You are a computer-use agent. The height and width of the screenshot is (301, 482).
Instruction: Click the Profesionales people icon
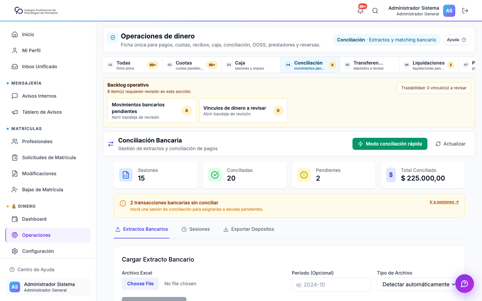pos(15,141)
